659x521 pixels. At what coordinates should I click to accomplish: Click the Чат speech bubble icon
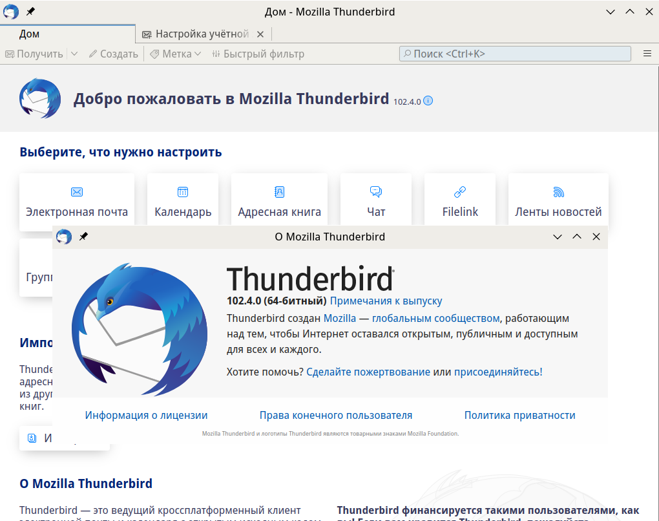pos(376,192)
